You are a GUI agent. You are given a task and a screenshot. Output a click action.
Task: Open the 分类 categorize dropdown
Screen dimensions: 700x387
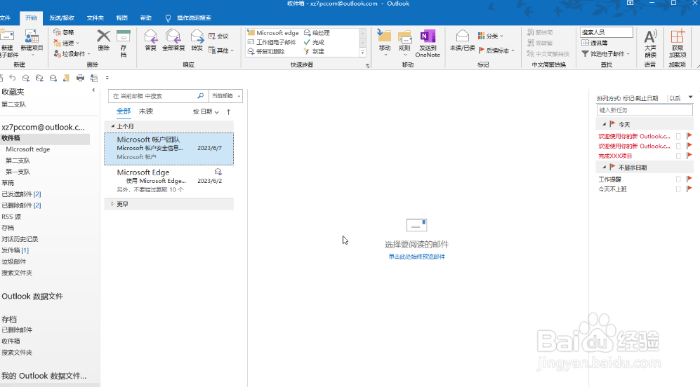point(490,36)
